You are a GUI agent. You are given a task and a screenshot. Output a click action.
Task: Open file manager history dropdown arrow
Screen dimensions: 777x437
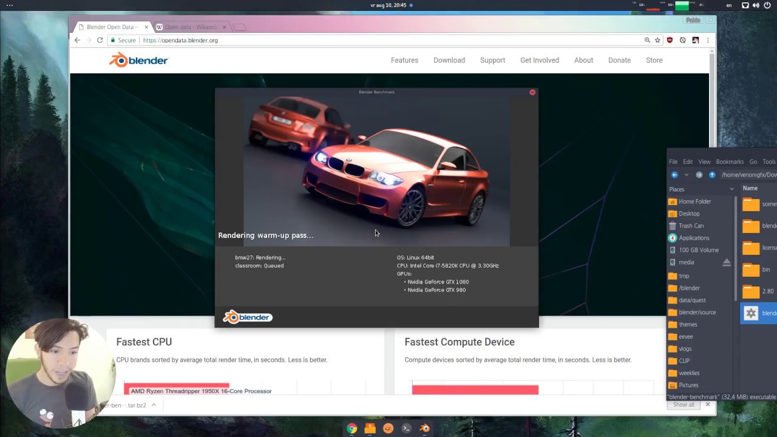(687, 175)
